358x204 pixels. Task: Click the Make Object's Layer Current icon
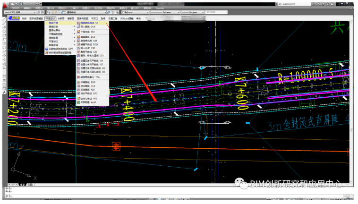click(x=109, y=12)
